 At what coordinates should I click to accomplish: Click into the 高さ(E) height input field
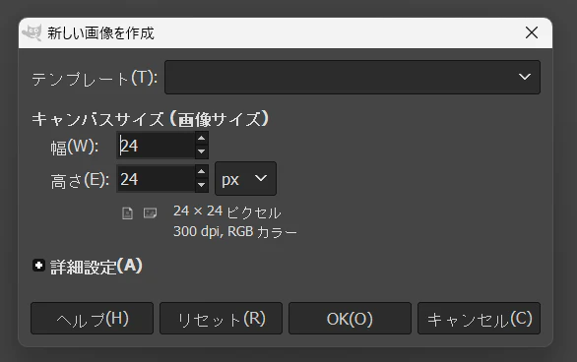[156, 179]
